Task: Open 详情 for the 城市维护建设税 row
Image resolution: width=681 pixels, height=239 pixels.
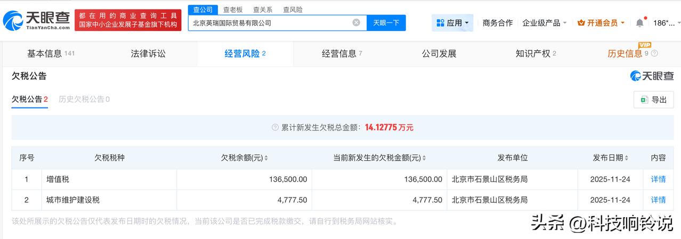Action: tap(658, 200)
